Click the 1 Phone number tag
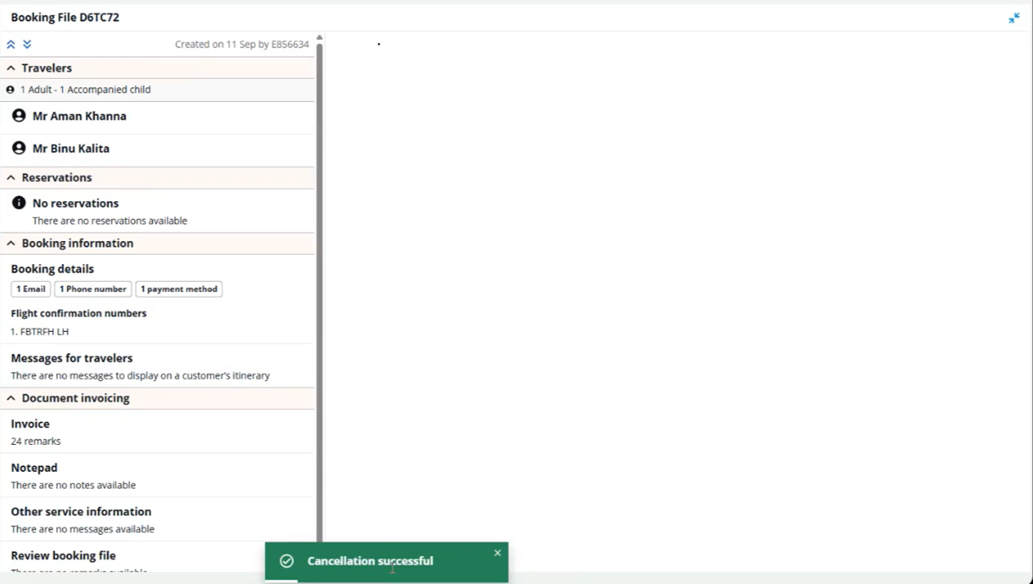 [x=93, y=289]
